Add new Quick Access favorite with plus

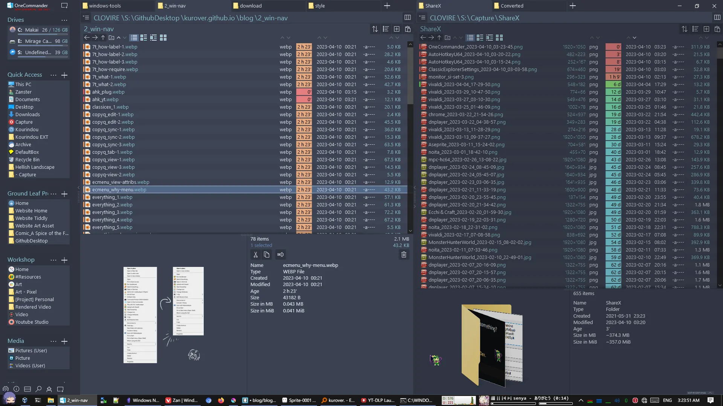pyautogui.click(x=64, y=75)
